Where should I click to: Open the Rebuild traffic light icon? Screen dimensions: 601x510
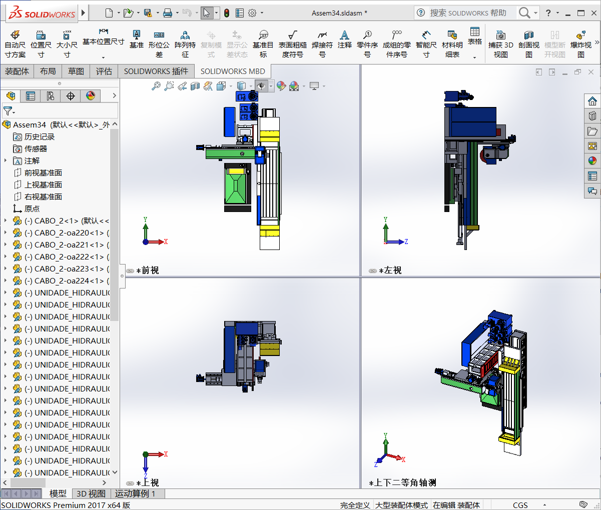pos(227,13)
